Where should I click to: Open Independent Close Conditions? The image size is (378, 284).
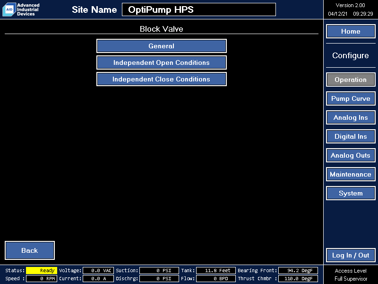coord(162,79)
